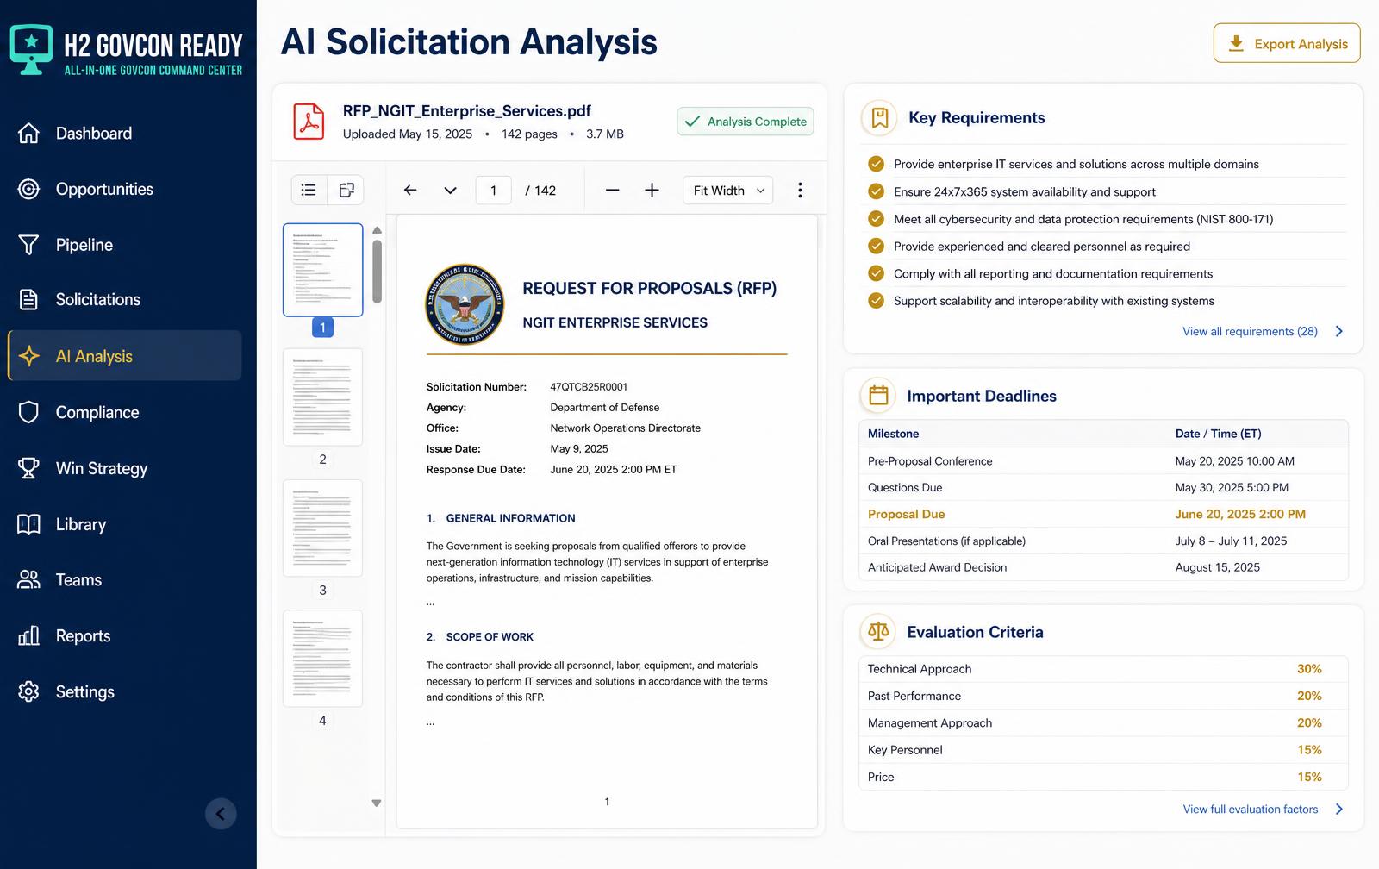This screenshot has height=869, width=1379.
Task: Go back with the left arrow
Action: coord(410,190)
